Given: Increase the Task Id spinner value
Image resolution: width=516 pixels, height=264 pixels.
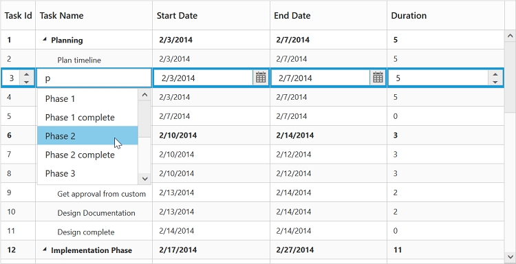Looking at the screenshot, I should coord(27,74).
